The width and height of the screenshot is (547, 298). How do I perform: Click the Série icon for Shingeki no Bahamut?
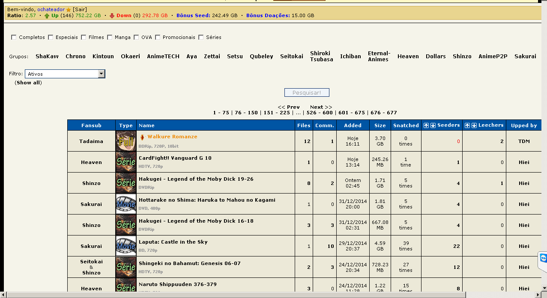(126, 267)
